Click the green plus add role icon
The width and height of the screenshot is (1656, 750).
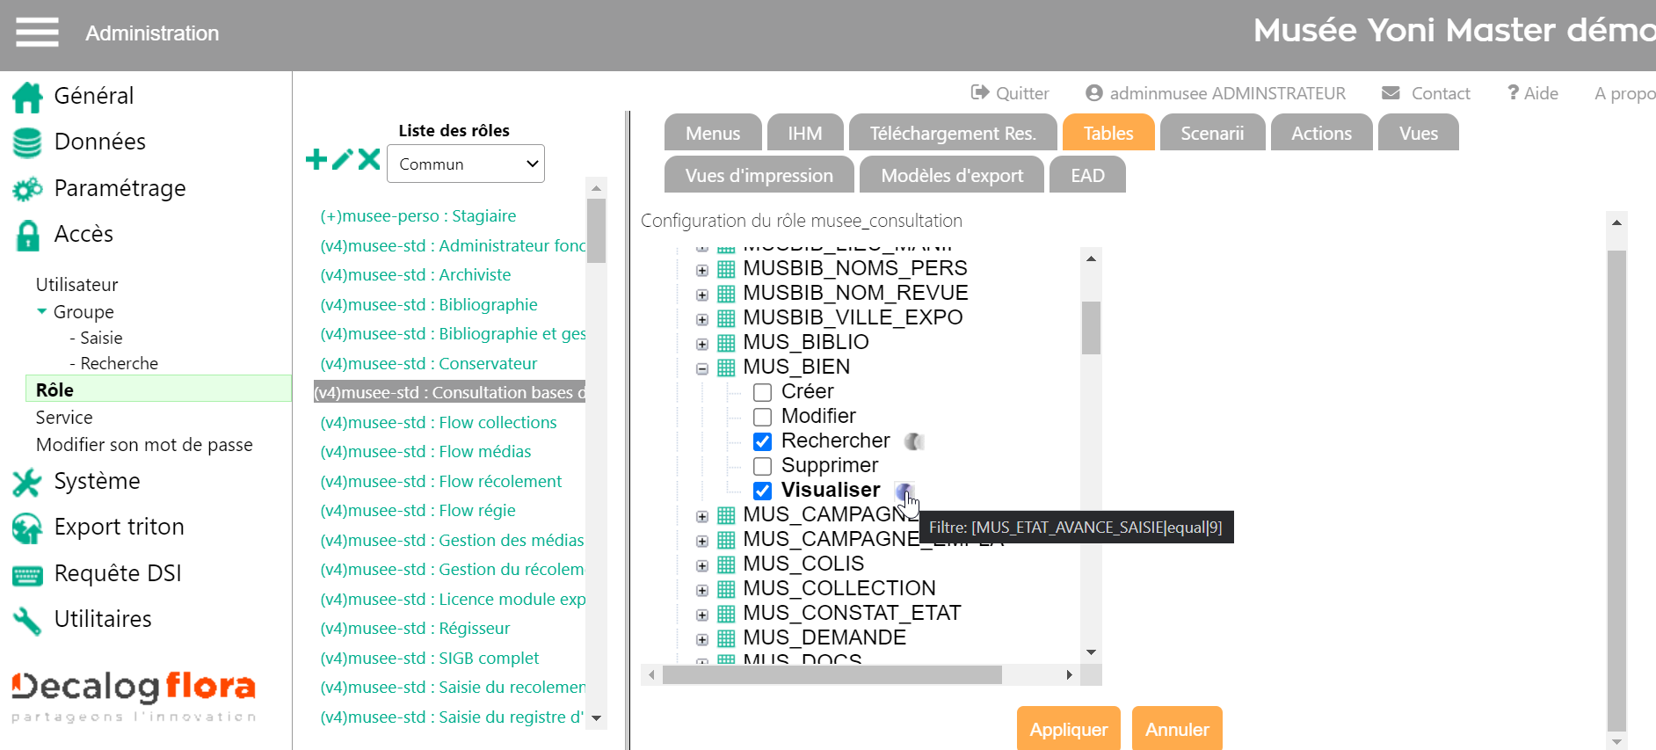click(316, 159)
